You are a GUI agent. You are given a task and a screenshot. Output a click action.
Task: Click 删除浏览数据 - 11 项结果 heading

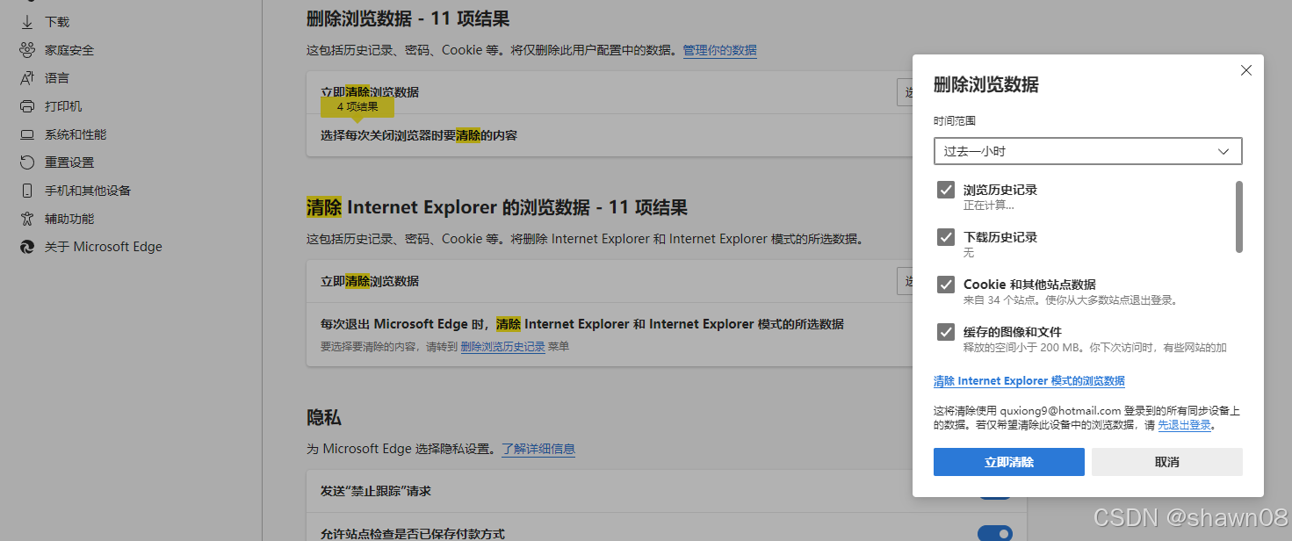(408, 18)
